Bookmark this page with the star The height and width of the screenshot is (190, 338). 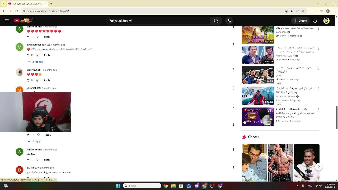[303, 11]
